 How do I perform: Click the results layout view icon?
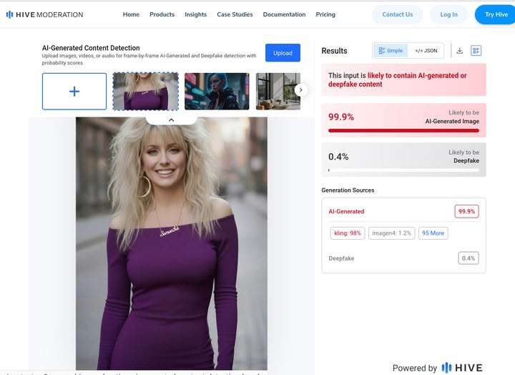[476, 51]
